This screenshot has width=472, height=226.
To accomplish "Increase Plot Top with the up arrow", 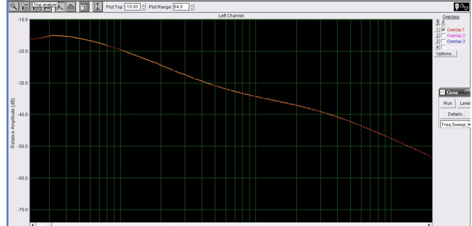I will click(x=144, y=5).
